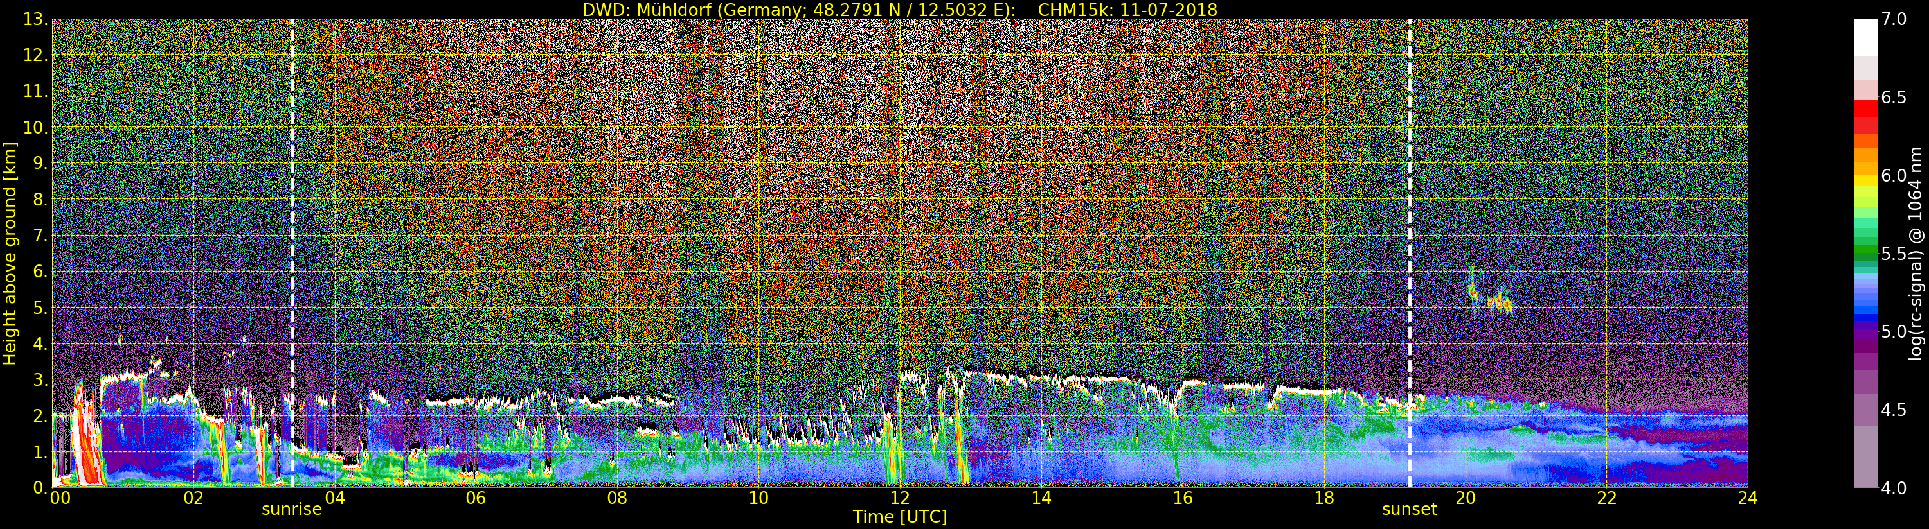Click the x-axis tick label '14'
The image size is (1929, 529).
[x=1041, y=498]
